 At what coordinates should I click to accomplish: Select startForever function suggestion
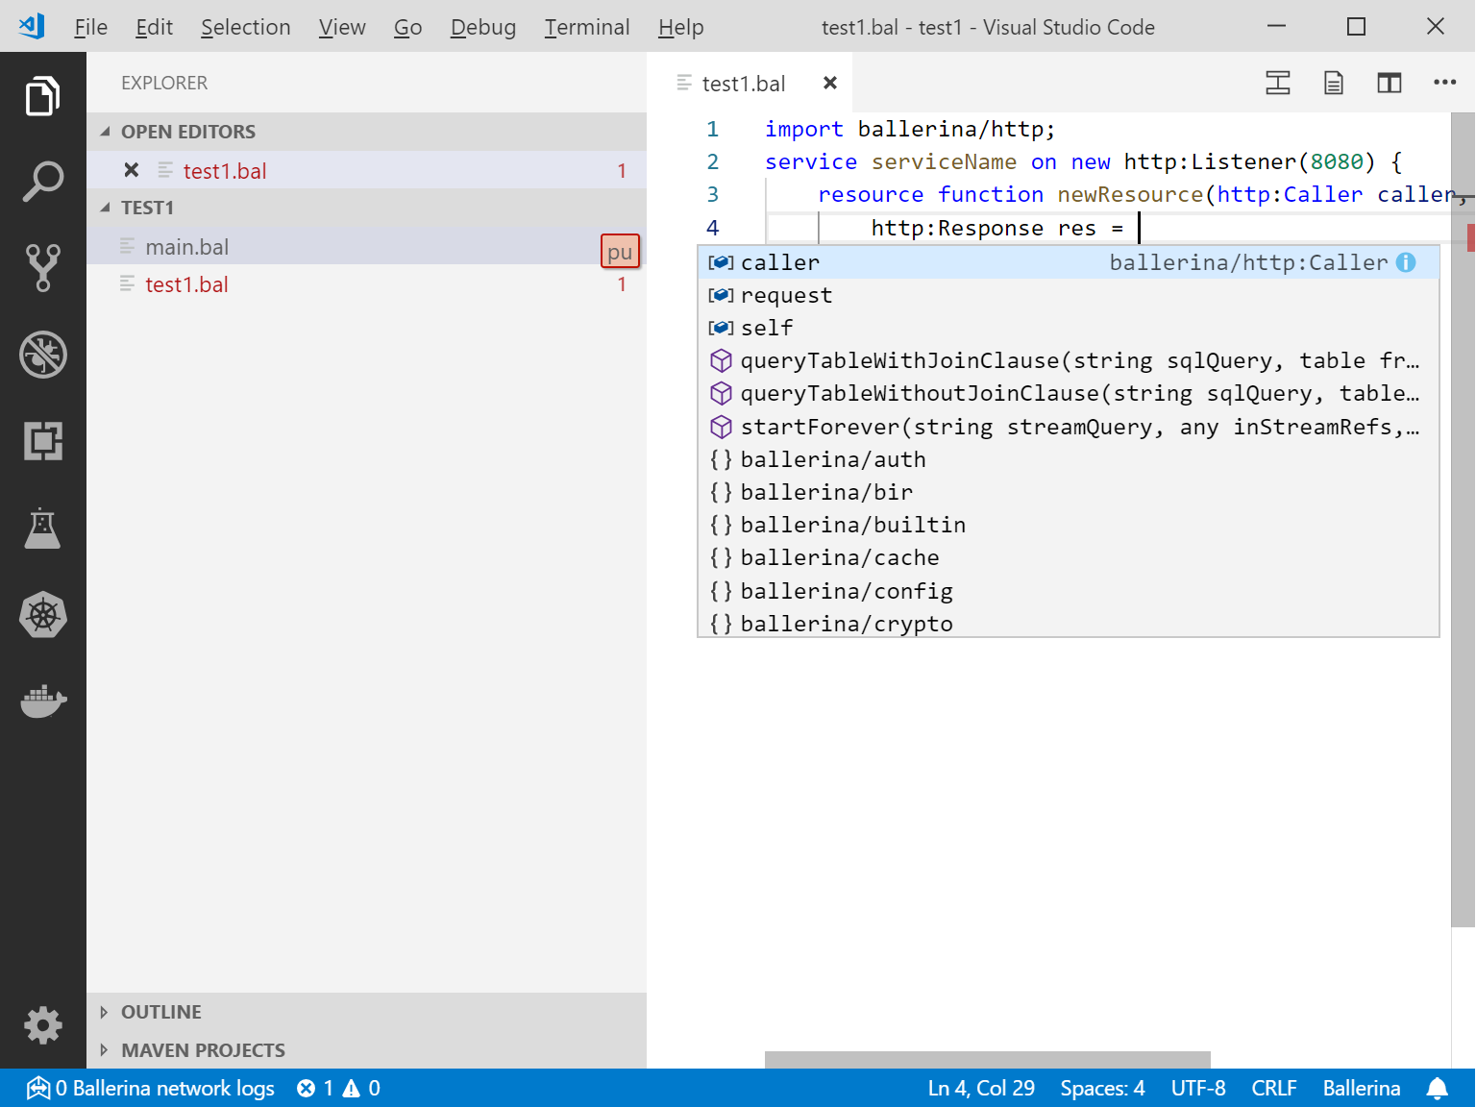coord(1068,427)
